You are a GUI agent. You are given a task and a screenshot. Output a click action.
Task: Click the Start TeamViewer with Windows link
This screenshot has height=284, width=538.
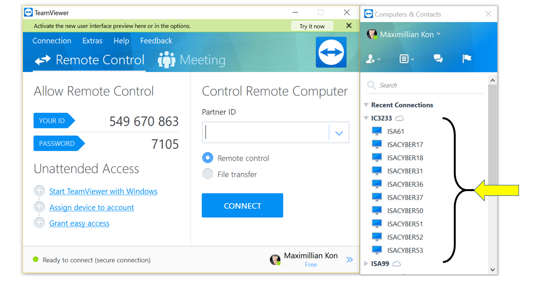[x=103, y=192]
